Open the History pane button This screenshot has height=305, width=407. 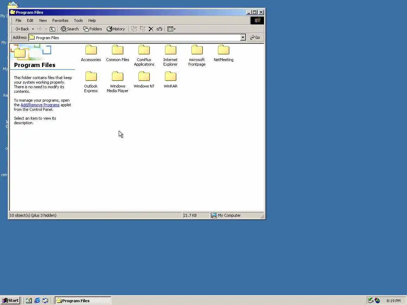pos(116,29)
